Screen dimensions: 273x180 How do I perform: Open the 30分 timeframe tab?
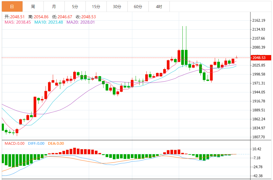(x=117, y=7)
